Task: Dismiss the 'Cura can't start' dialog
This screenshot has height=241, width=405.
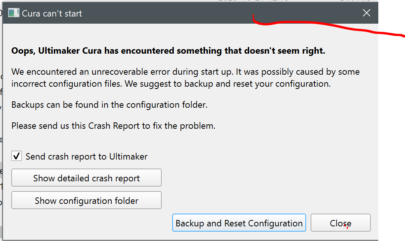Action: click(340, 223)
